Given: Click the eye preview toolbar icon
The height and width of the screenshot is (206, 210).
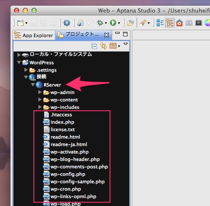Looking at the screenshot, I should click(x=189, y=23).
